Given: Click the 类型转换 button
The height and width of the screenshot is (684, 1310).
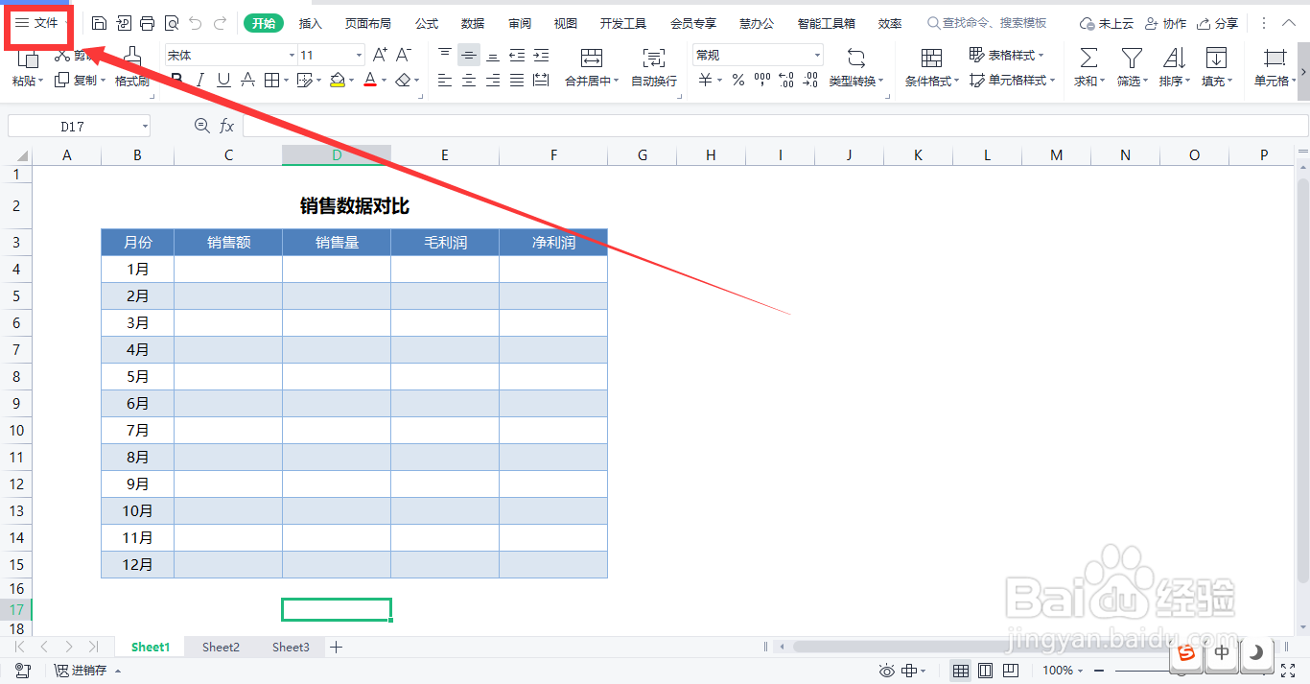Looking at the screenshot, I should click(x=856, y=67).
